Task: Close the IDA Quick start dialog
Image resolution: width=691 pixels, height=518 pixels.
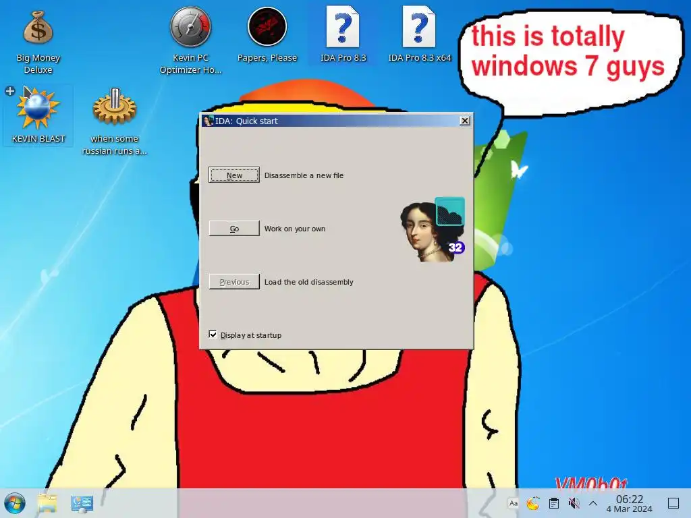Action: (x=464, y=121)
